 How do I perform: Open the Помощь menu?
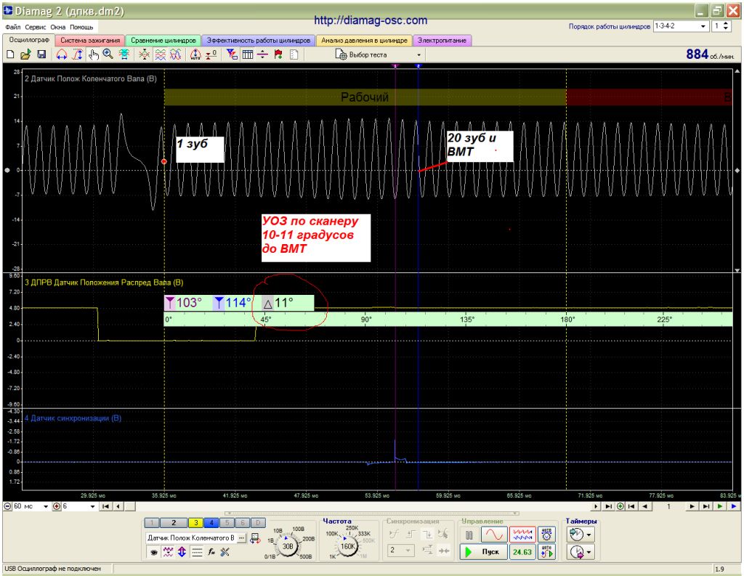pyautogui.click(x=81, y=27)
